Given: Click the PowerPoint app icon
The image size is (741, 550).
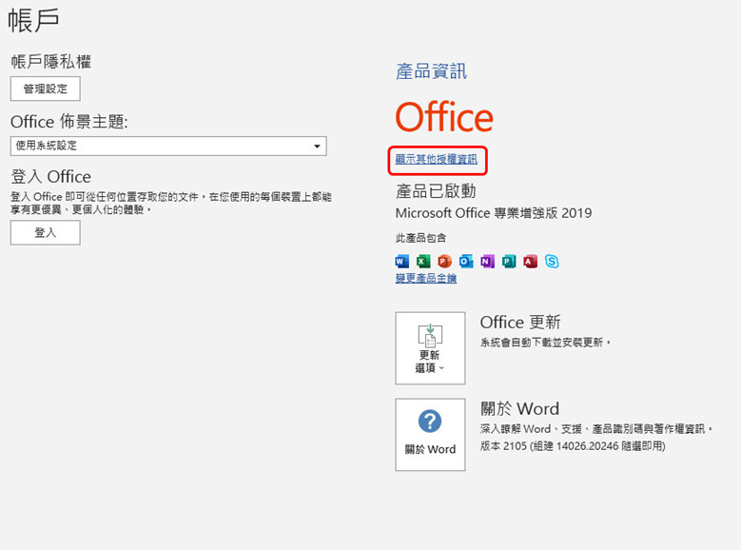Looking at the screenshot, I should [x=444, y=261].
